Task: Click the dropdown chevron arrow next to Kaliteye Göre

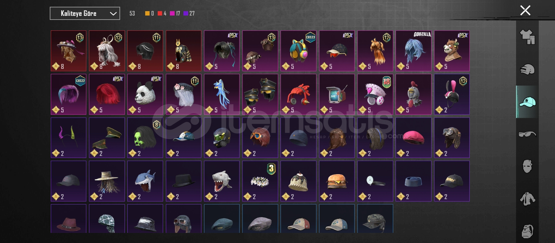Action: pos(113,14)
